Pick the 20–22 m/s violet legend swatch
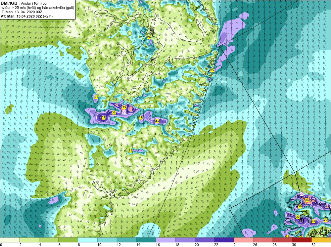 [205, 240]
